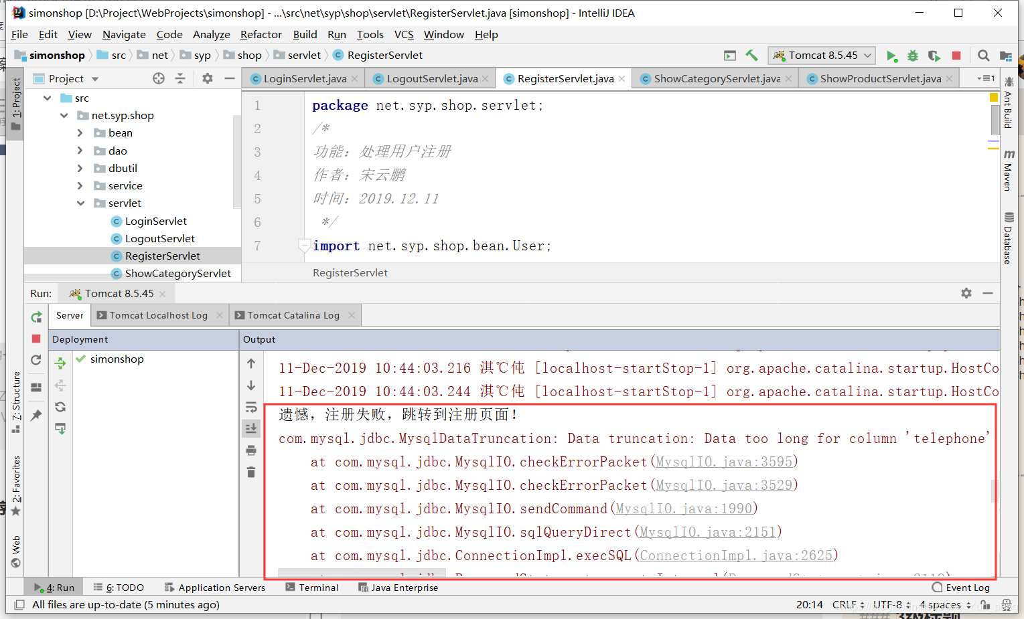
Task: Click scroll up arrow in Output gutter
Action: [251, 363]
